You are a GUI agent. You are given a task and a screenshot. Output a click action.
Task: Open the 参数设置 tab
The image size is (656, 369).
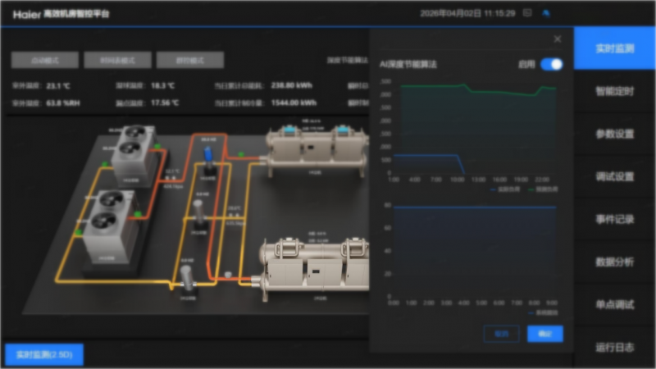click(615, 134)
